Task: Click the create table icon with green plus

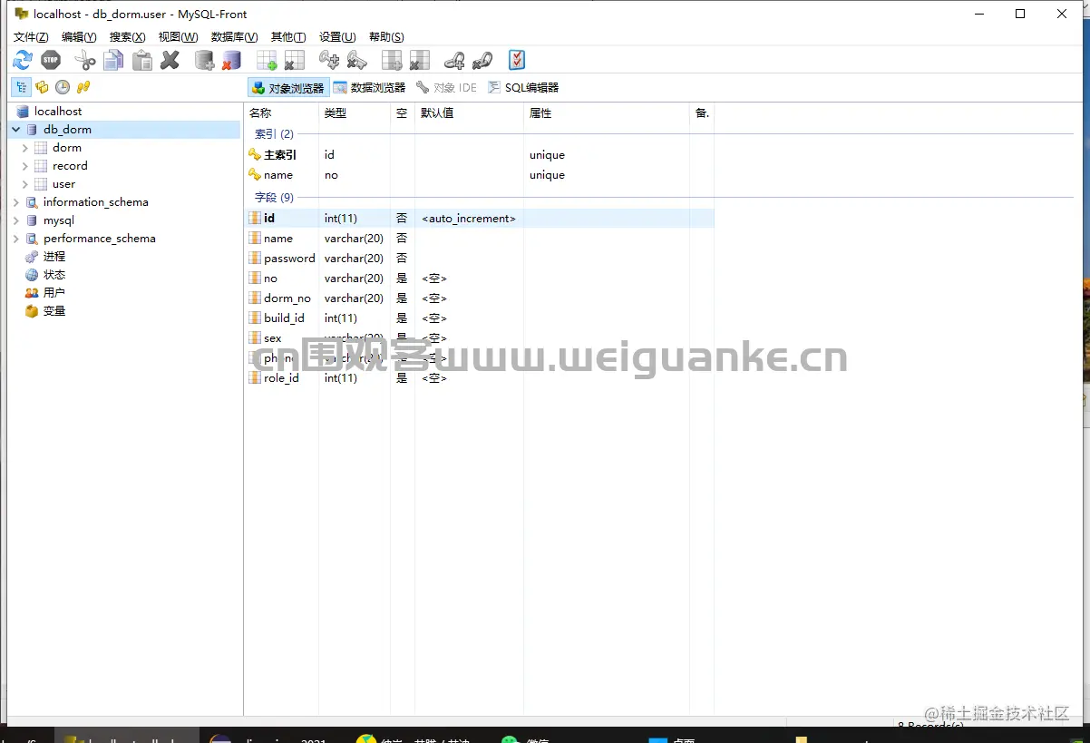Action: pyautogui.click(x=267, y=61)
